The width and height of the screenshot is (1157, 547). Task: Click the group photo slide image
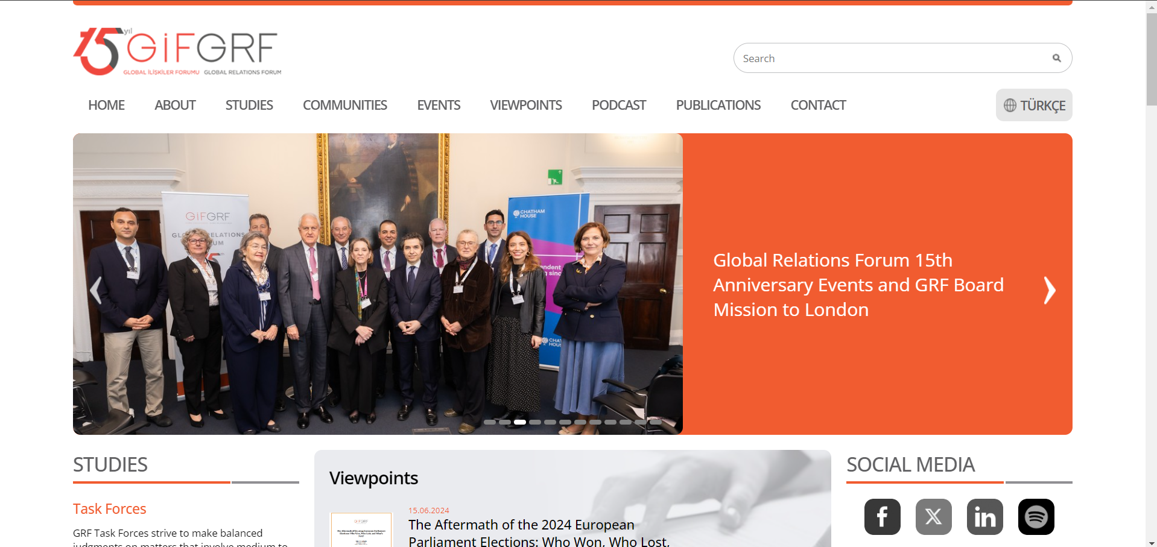378,283
